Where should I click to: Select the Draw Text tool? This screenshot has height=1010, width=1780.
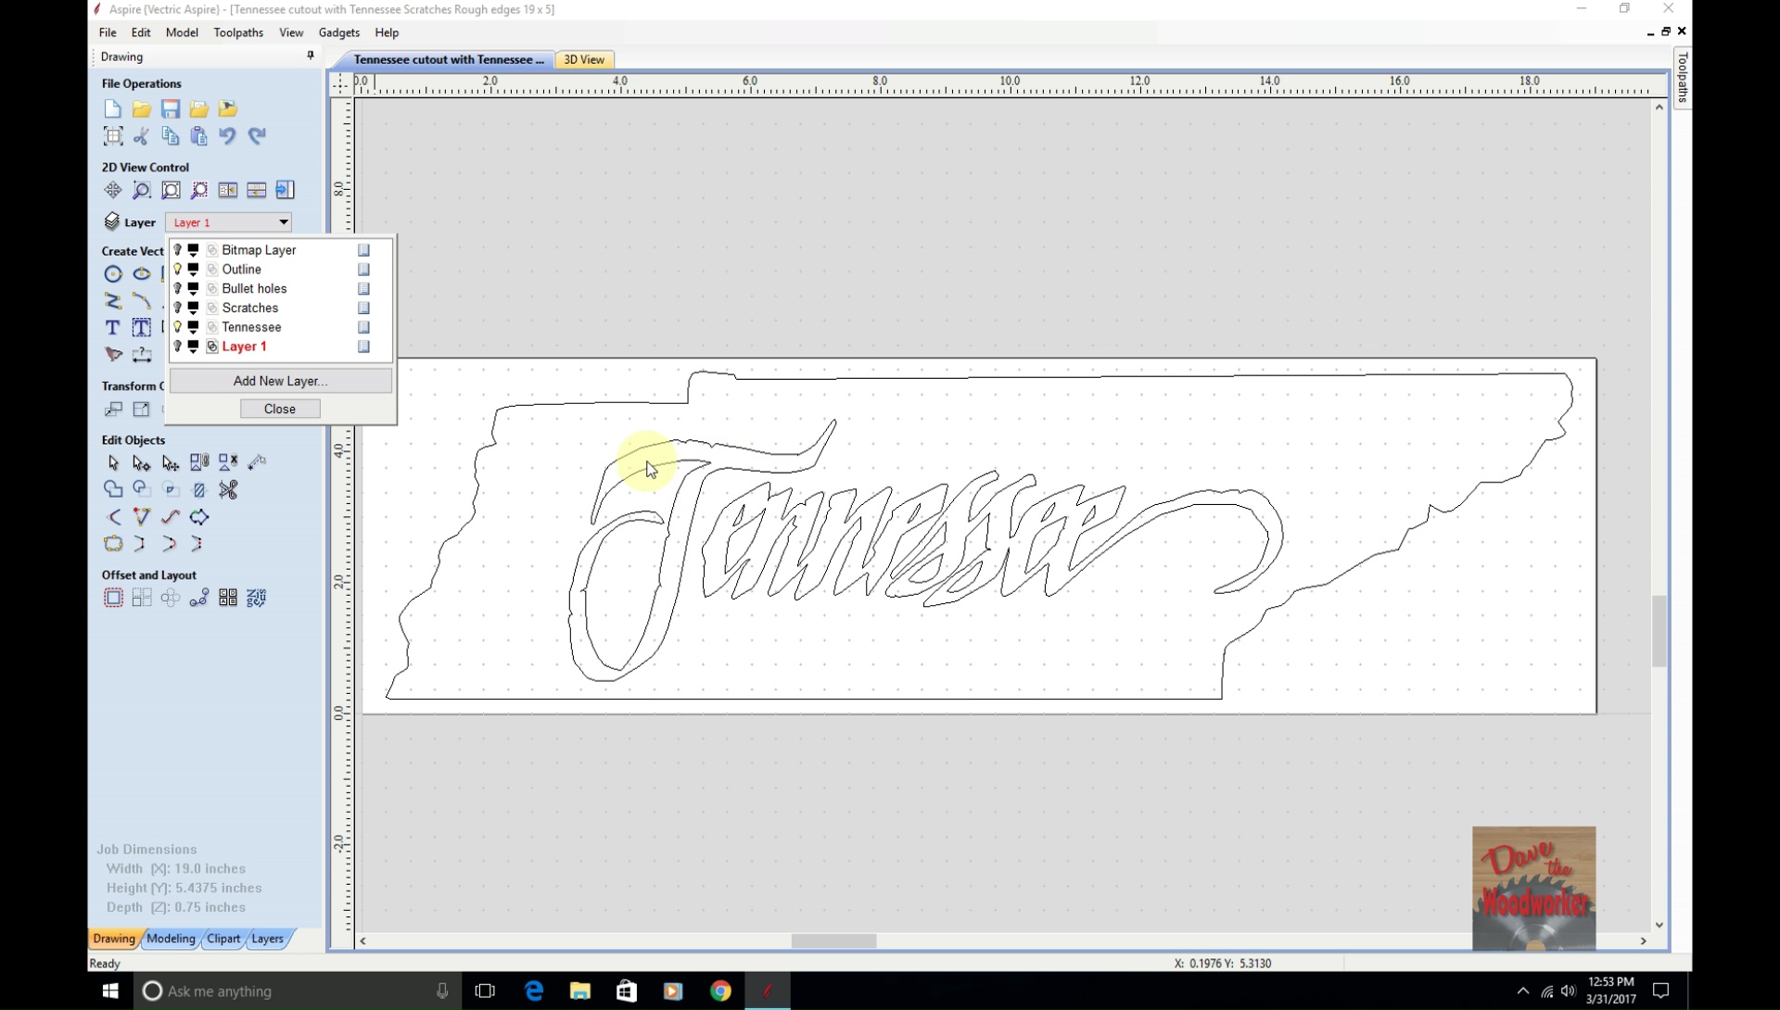click(x=113, y=328)
